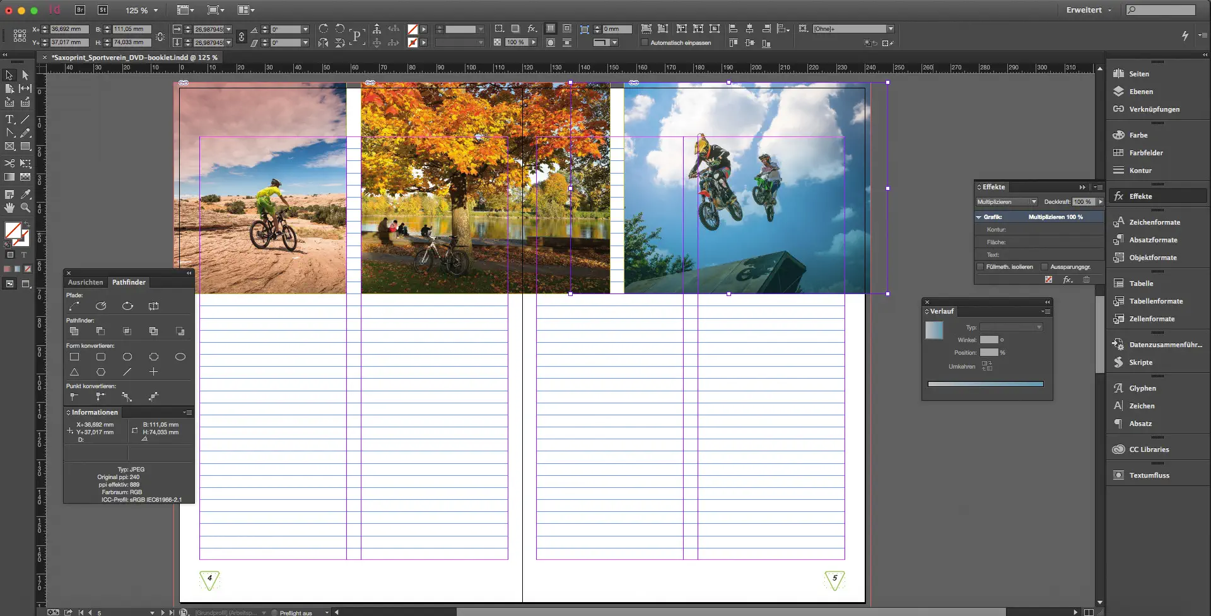
Task: Select the Hand tool
Action: coord(9,208)
